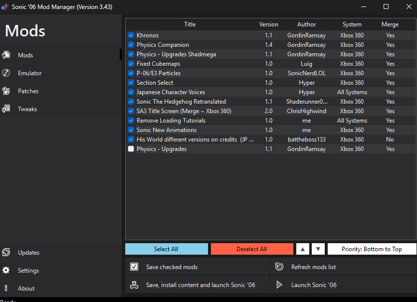417x302 pixels.
Task: Select the Khronos mod title
Action: tap(148, 35)
